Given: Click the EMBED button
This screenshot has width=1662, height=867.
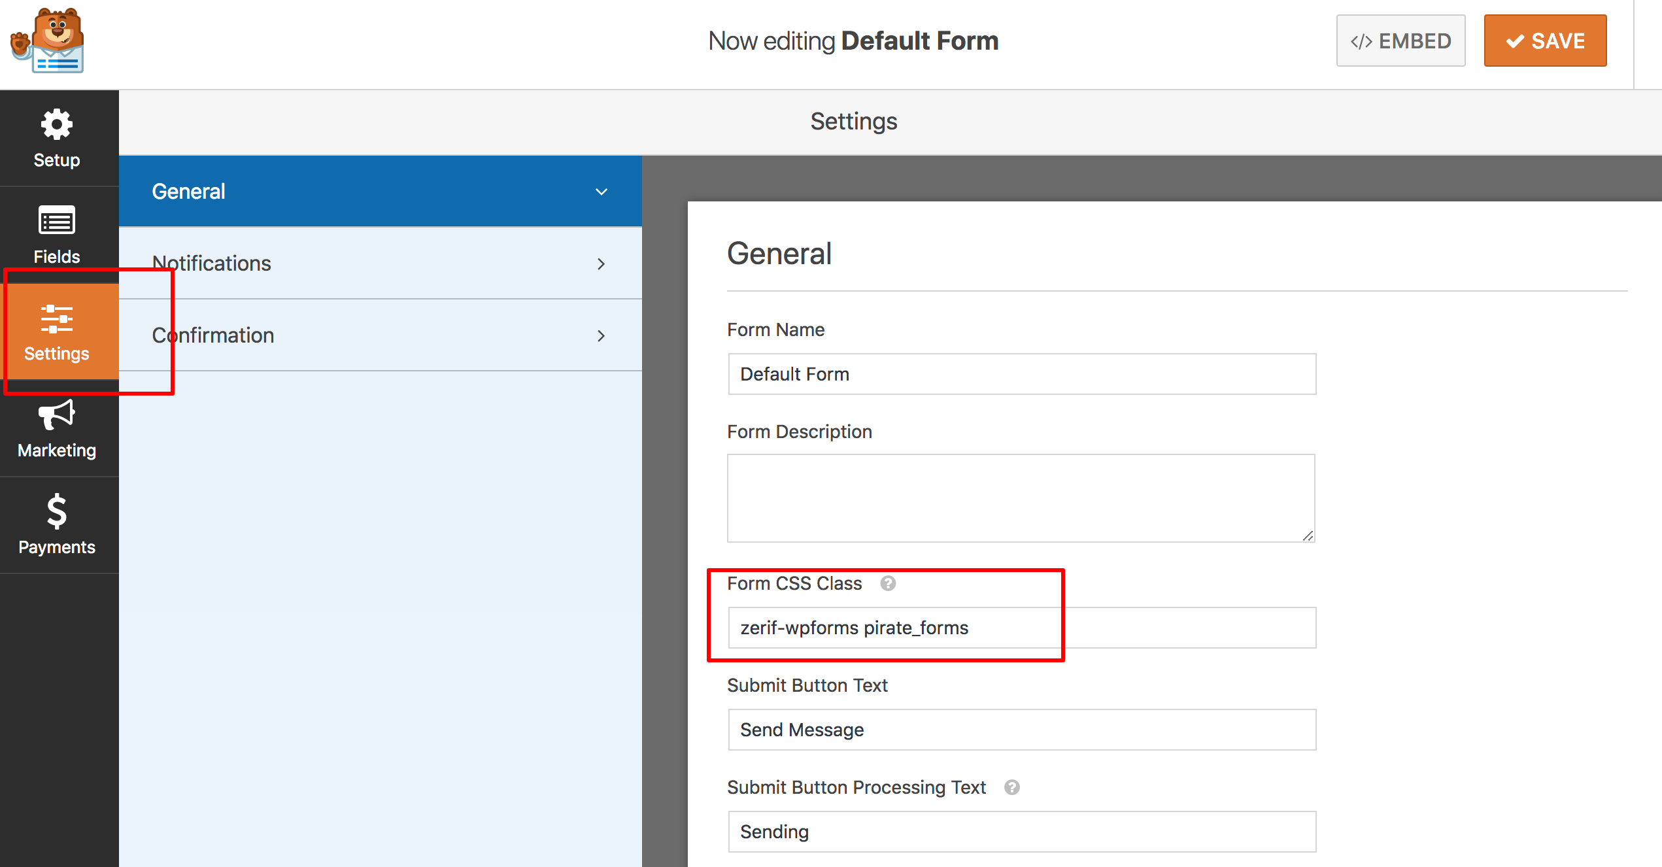Looking at the screenshot, I should 1400,41.
